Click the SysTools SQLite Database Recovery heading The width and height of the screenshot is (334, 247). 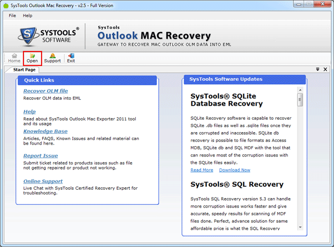[x=227, y=100]
